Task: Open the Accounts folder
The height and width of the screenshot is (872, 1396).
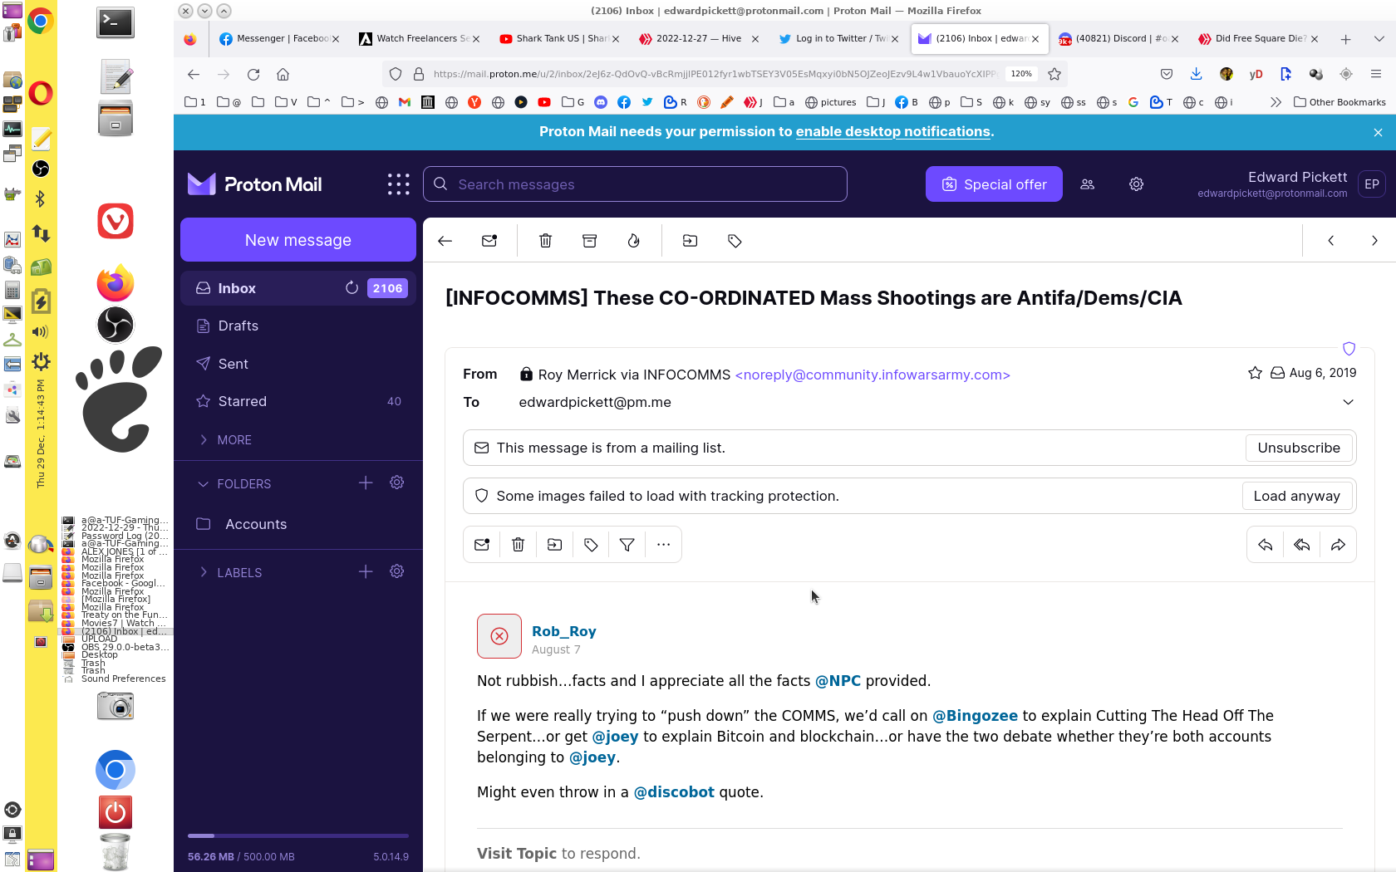Action: pos(298,524)
